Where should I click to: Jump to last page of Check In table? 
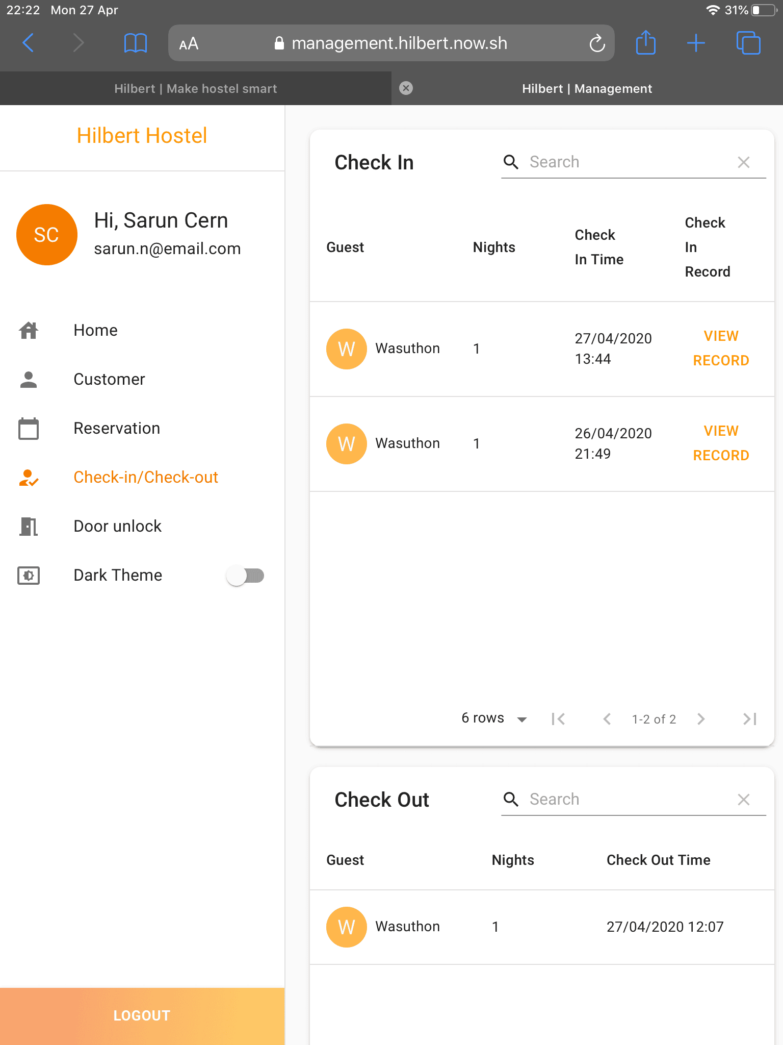coord(750,719)
